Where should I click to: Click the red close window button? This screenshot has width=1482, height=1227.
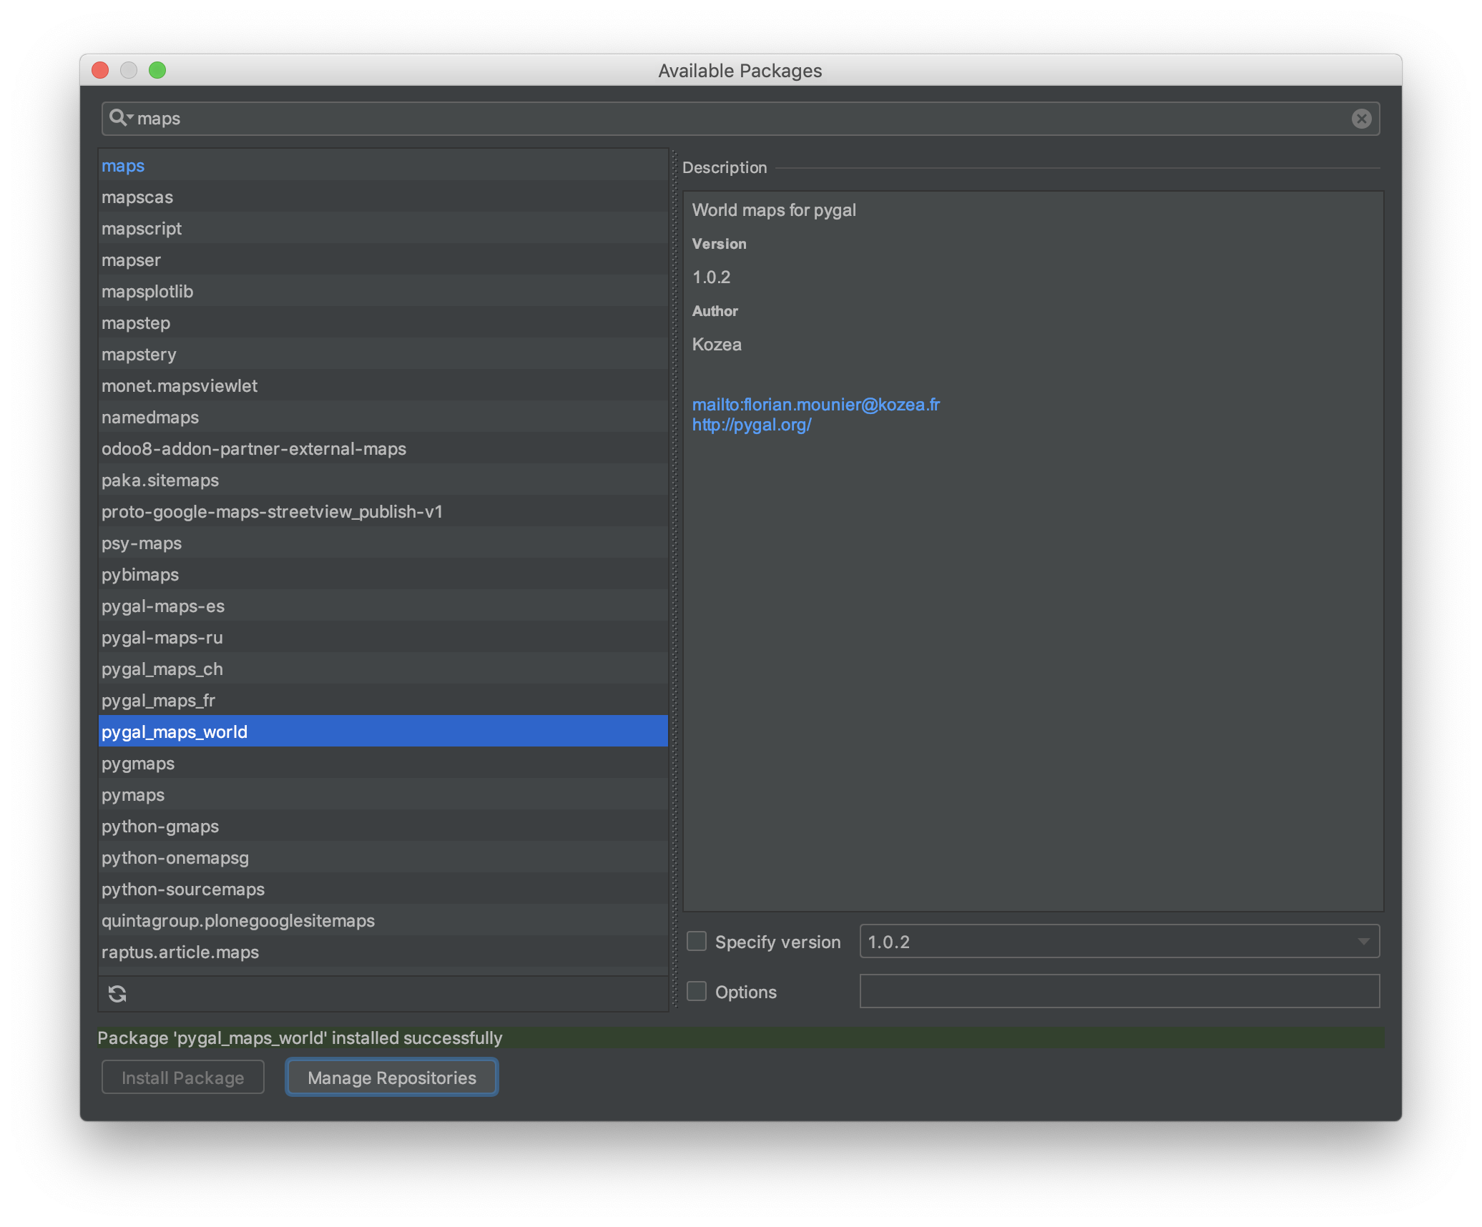pyautogui.click(x=100, y=70)
